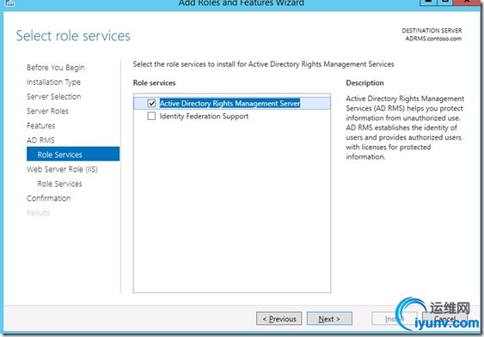Click the ADRMS.contoso.com destination server text

click(433, 39)
